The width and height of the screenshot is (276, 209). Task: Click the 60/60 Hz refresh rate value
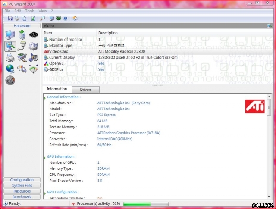pyautogui.click(x=104, y=145)
